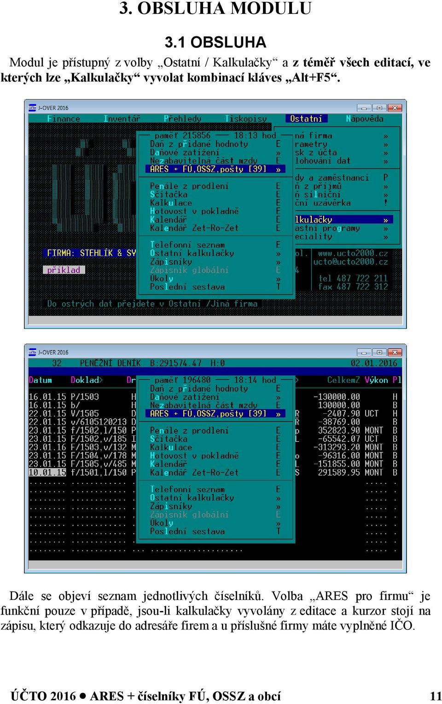
Task: Expand Daňové zatížení arrow in Finance window popup
Action: pos(279,153)
